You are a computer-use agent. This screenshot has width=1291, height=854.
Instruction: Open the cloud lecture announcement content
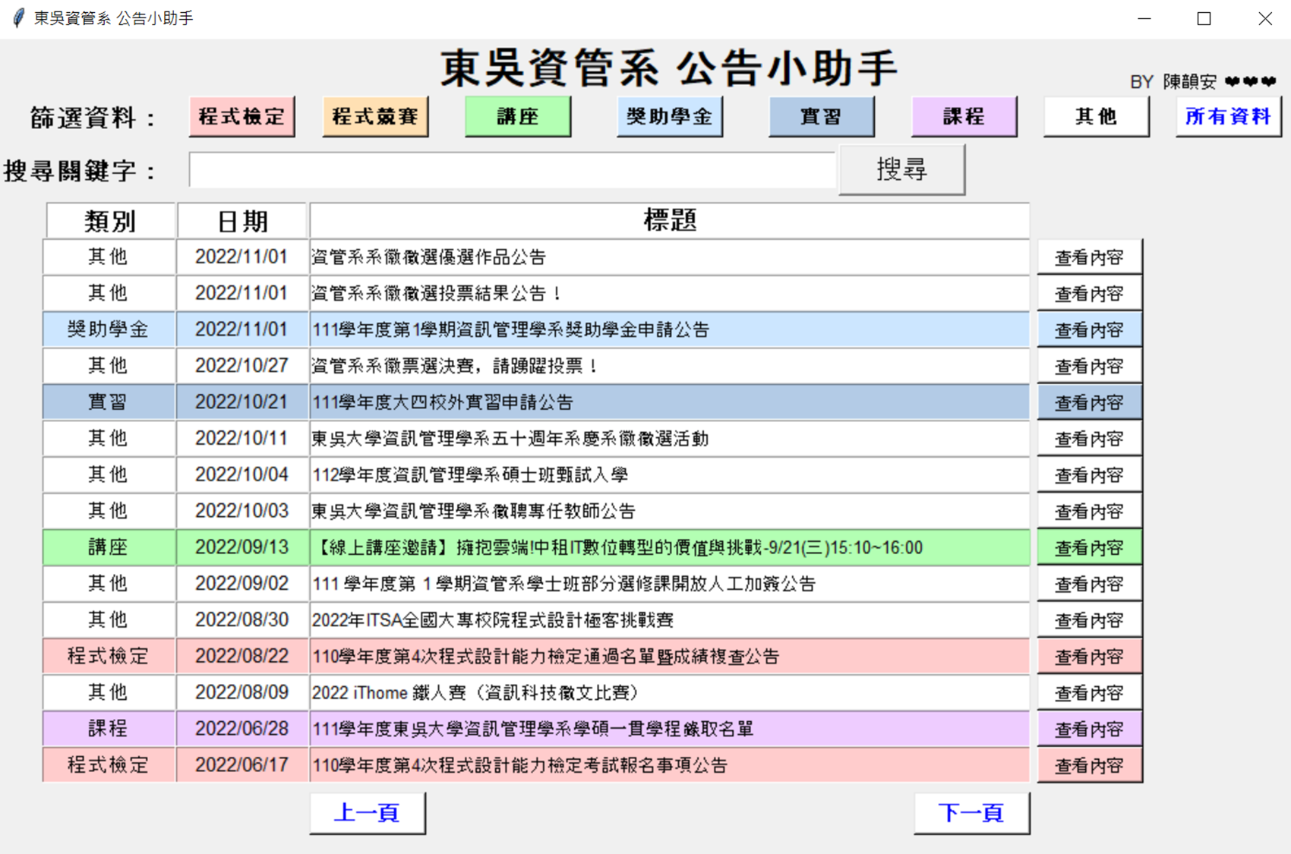[1090, 547]
